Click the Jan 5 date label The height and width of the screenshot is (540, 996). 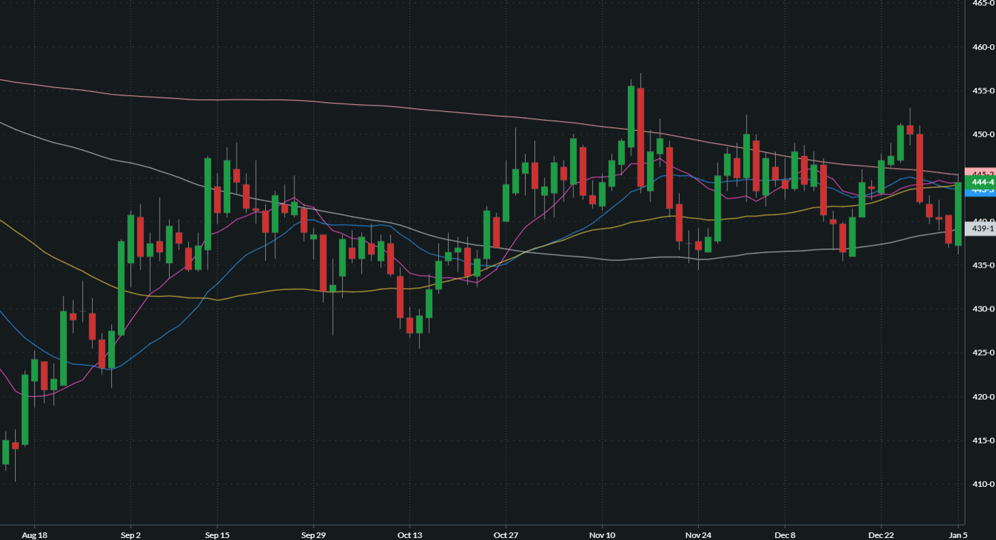coord(958,535)
